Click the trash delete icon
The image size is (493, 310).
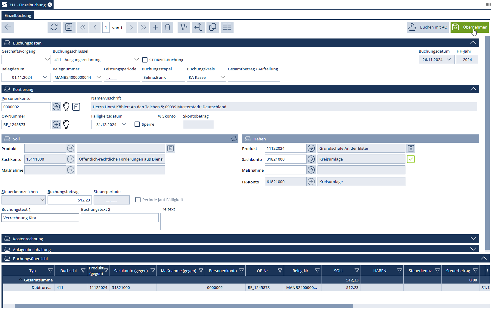168,27
